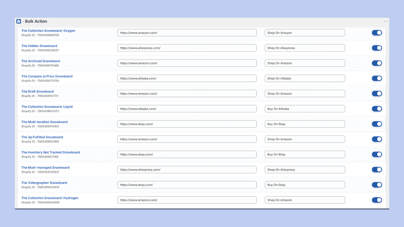This screenshot has width=404, height=227.
Task: Edit Buy On Ebay label for Multi-location Snowboard
Action: 305,124
